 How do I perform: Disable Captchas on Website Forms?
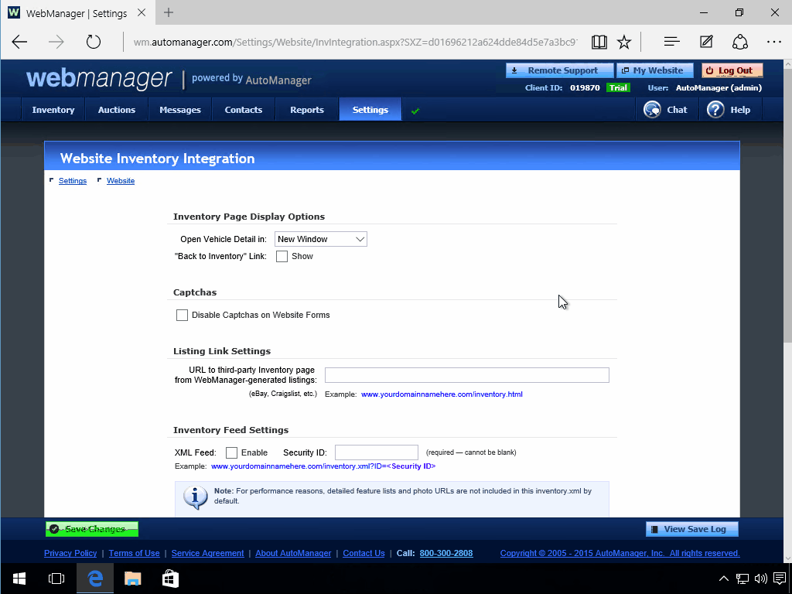[182, 315]
